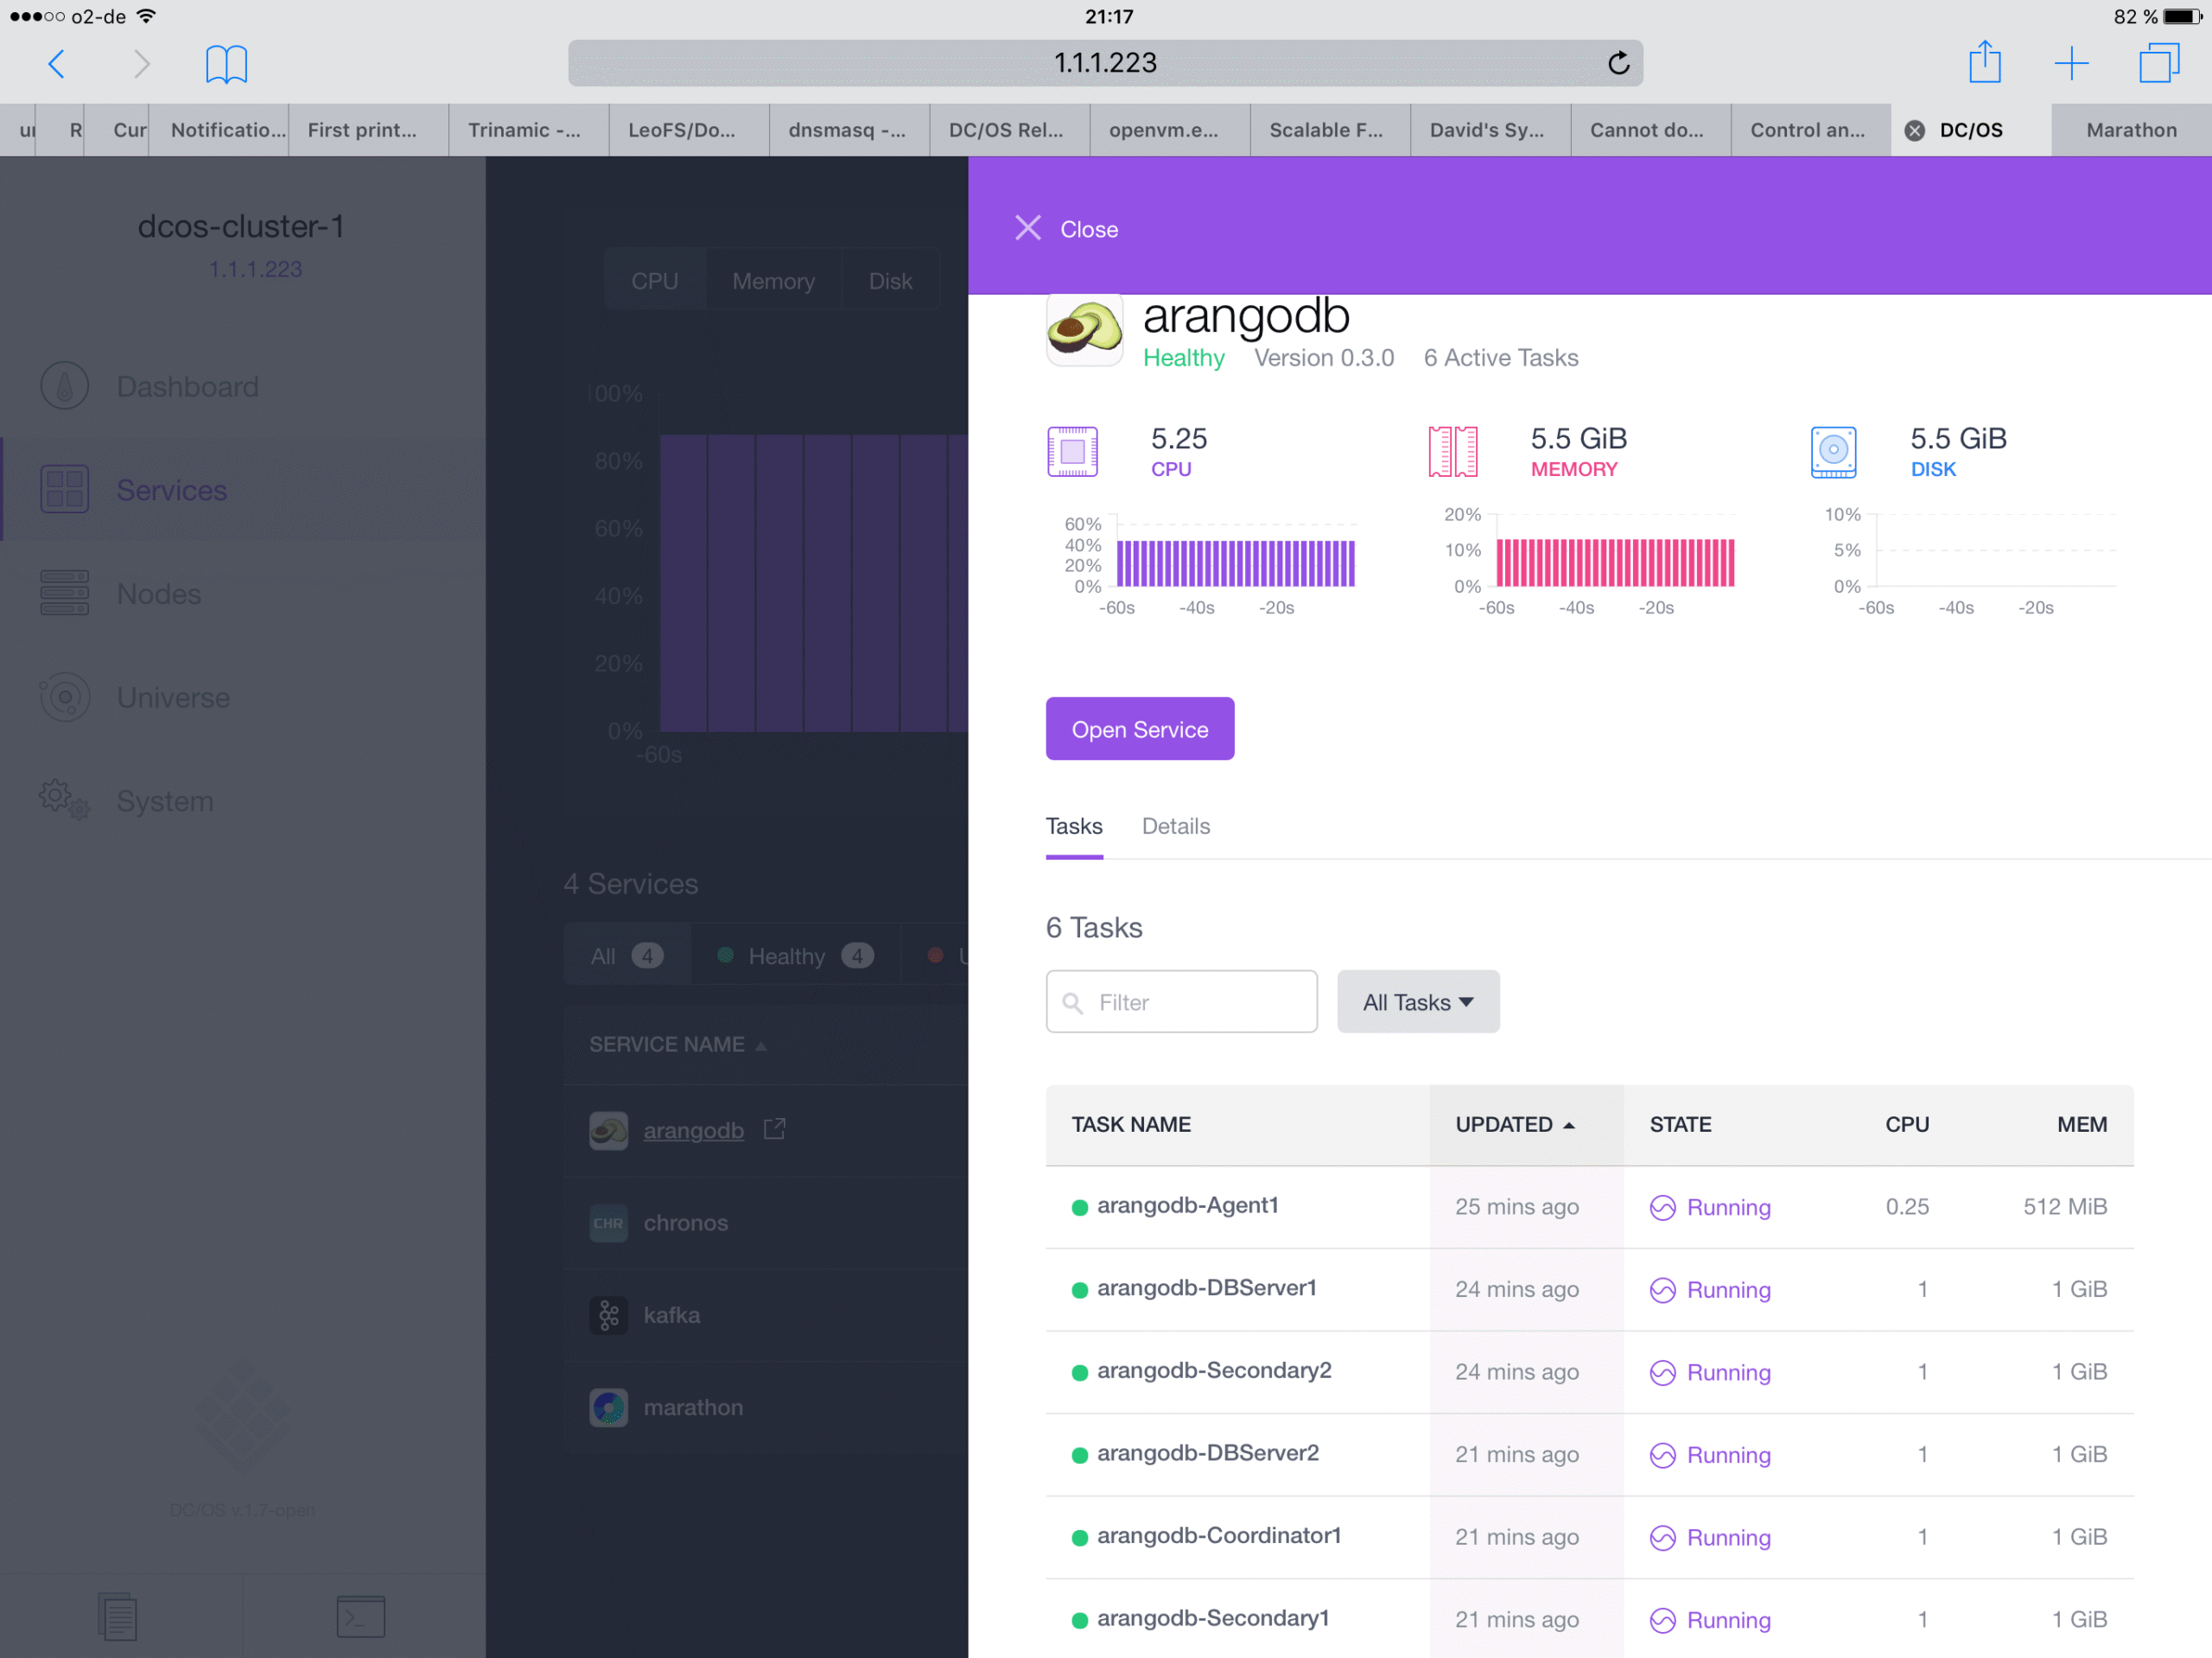Image resolution: width=2212 pixels, height=1658 pixels.
Task: Open the arangodb-Agent1 task
Action: click(1187, 1205)
